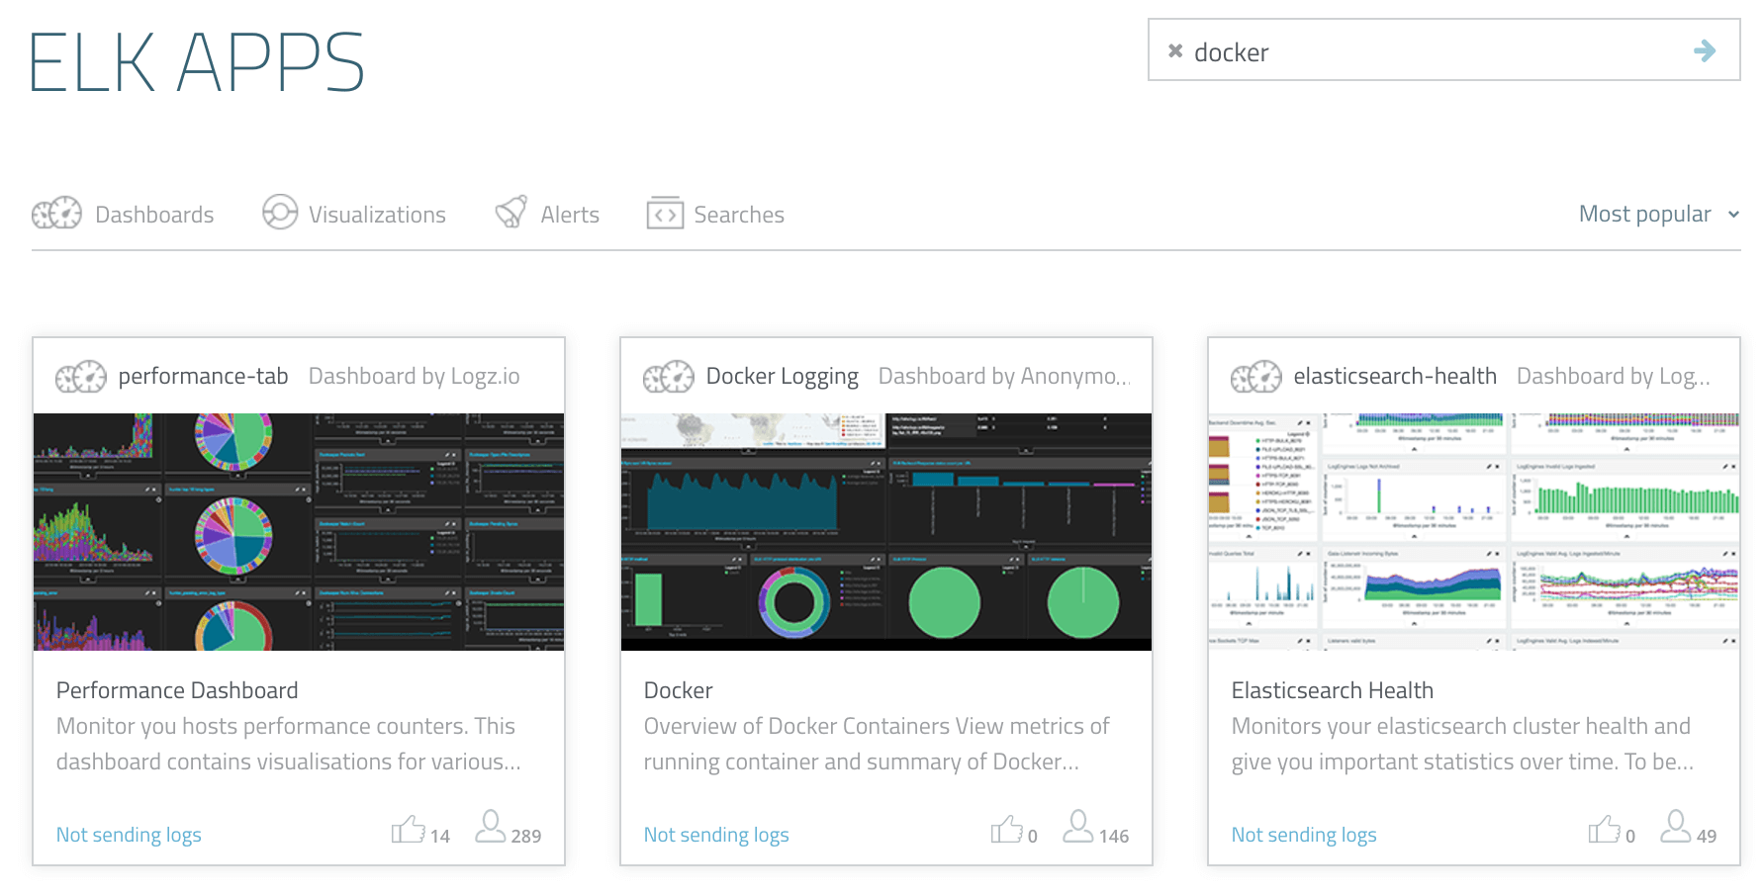
Task: Click 'Dashboard by Logz.io' author text
Action: 414,376
